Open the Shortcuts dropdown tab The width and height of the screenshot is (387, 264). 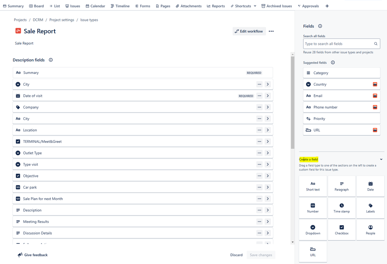243,6
